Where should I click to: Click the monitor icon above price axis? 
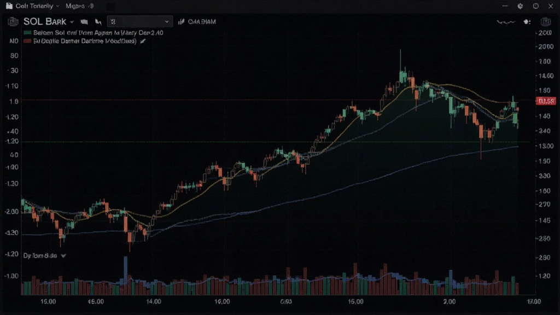546,22
